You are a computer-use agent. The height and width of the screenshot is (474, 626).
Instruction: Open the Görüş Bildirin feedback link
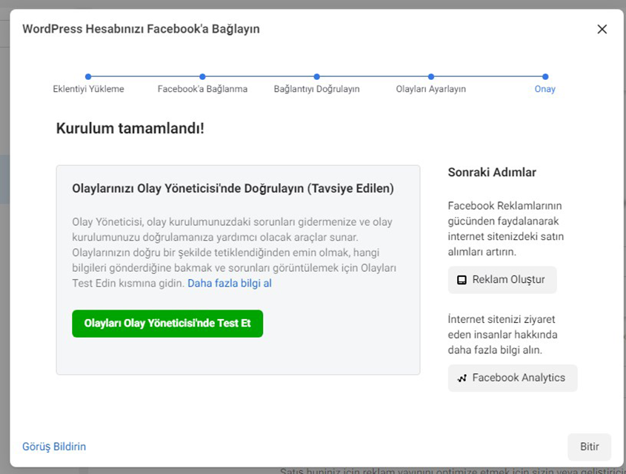pyautogui.click(x=54, y=447)
